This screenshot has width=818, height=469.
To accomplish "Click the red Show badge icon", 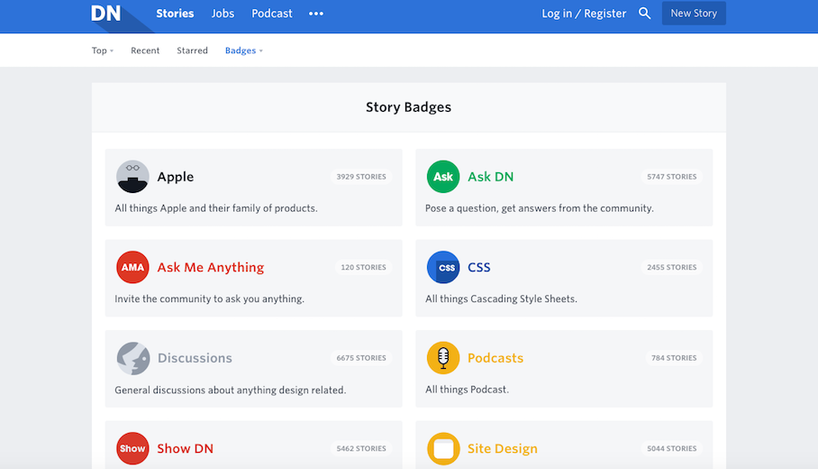I will point(132,448).
